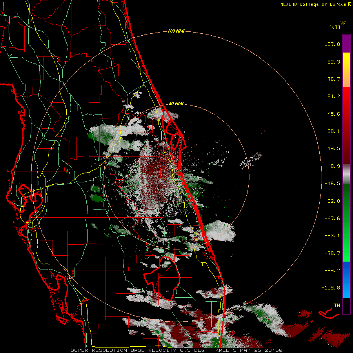Click the purple segment of the color bar
Image resolution: width=353 pixels, height=353 pixels.
click(x=346, y=44)
